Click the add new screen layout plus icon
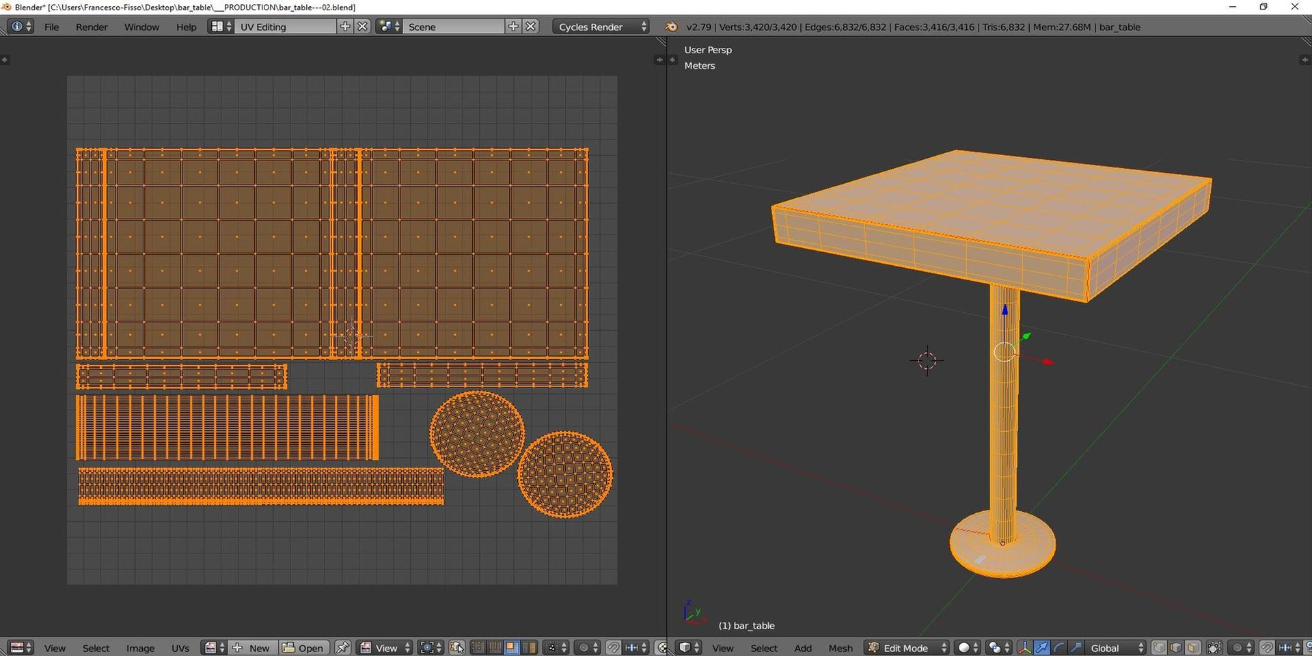 (345, 27)
